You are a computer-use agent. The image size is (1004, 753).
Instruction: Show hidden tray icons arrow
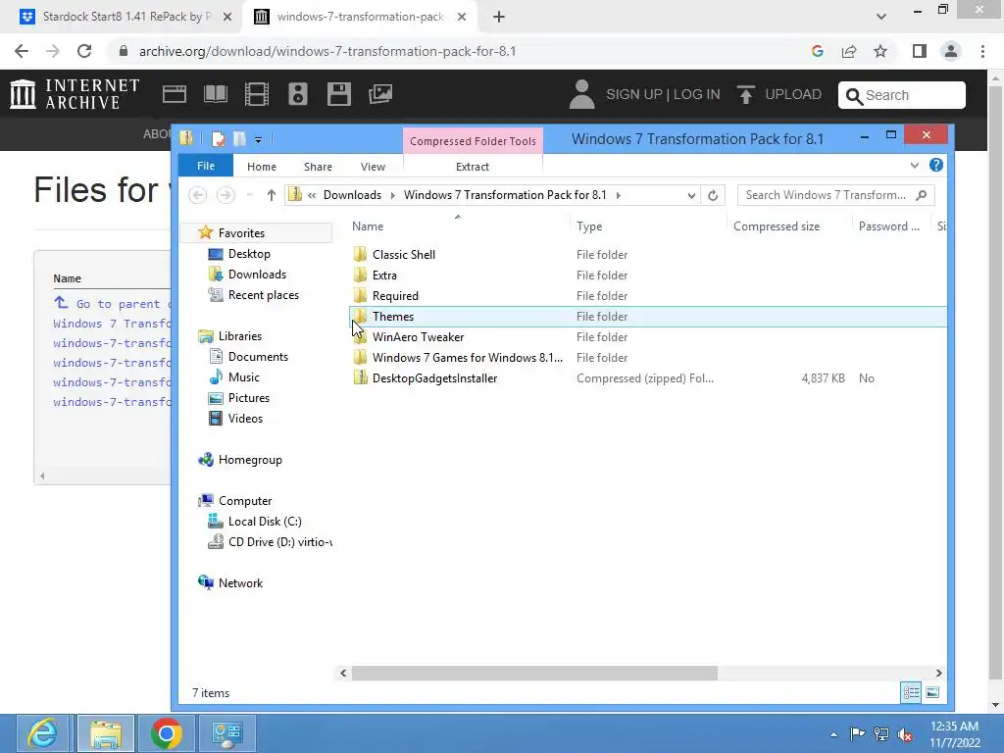(x=833, y=734)
